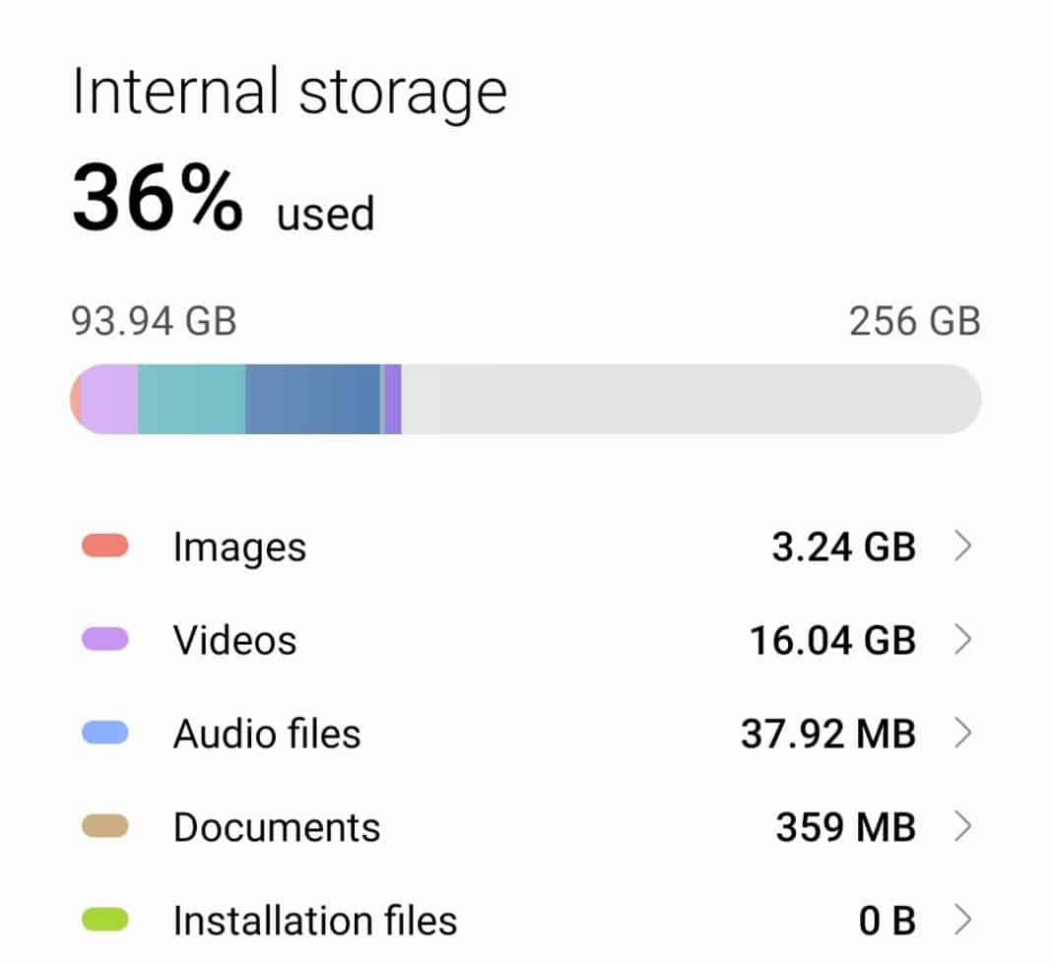The image size is (1052, 964).
Task: Click the storage usage progress bar
Action: [526, 398]
